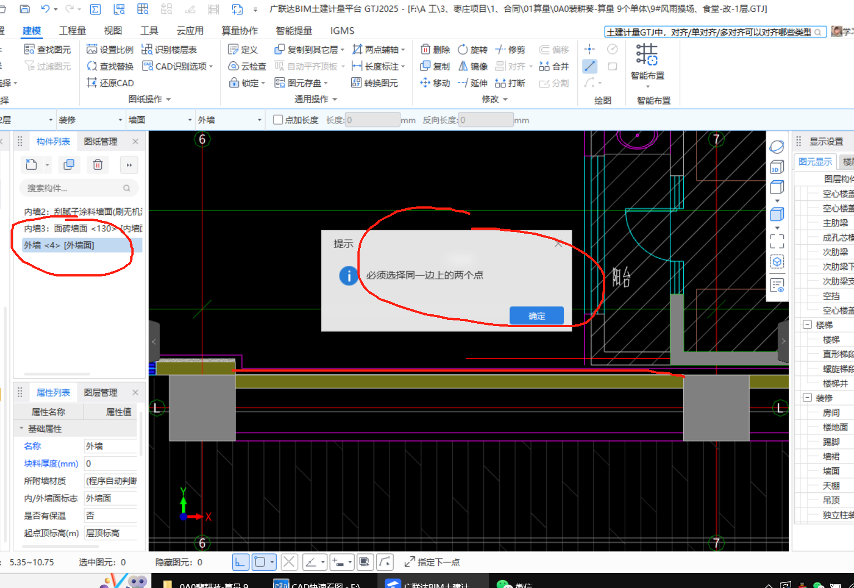Select 内墙3: 面砖墙面 in component list
854x588 pixels.
pyautogui.click(x=83, y=228)
